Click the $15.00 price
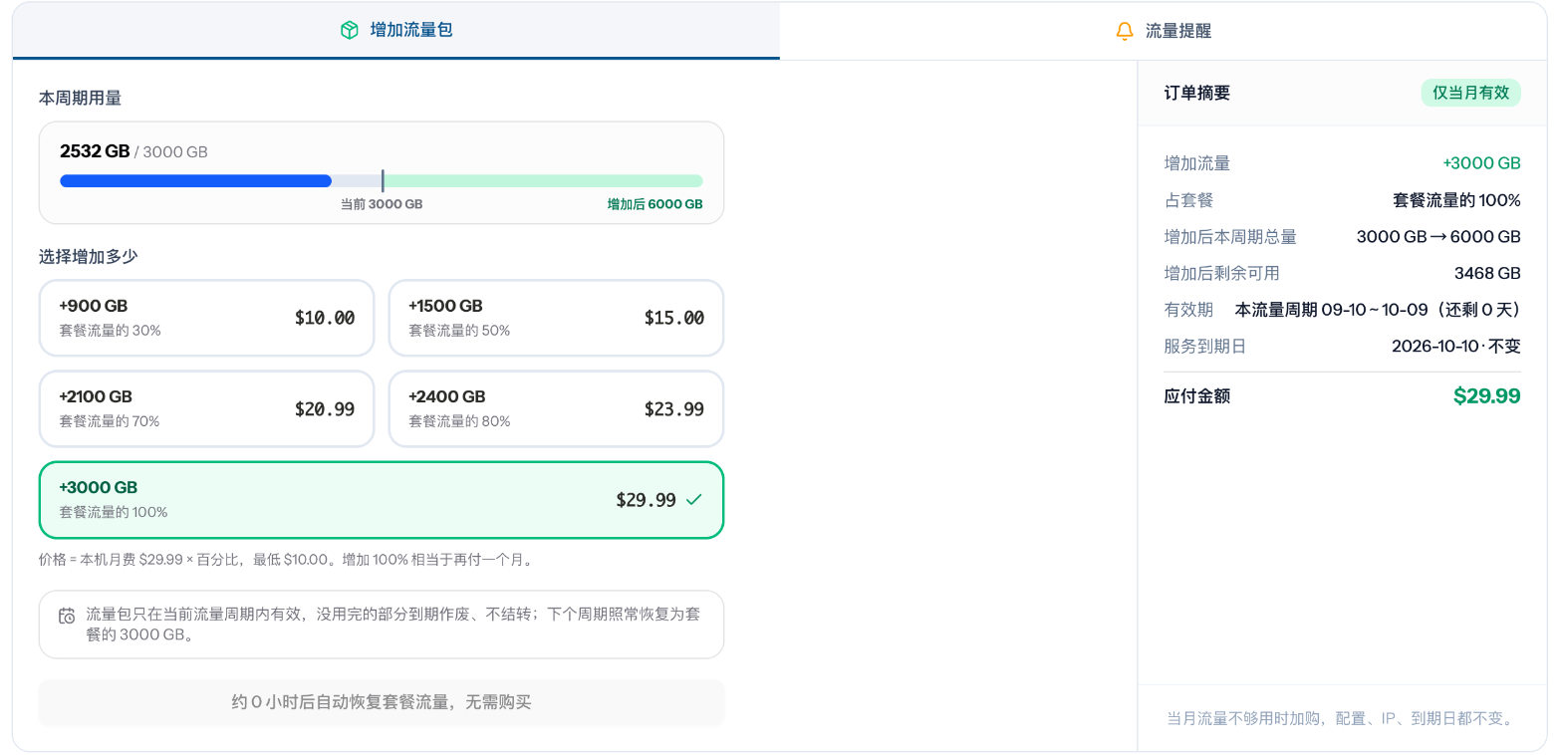 pyautogui.click(x=674, y=318)
